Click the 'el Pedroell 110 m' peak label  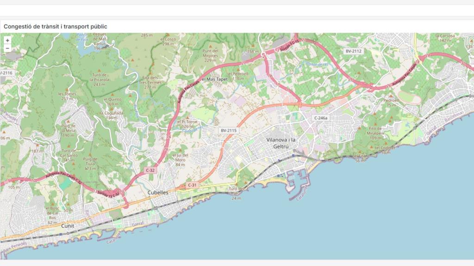point(238,76)
